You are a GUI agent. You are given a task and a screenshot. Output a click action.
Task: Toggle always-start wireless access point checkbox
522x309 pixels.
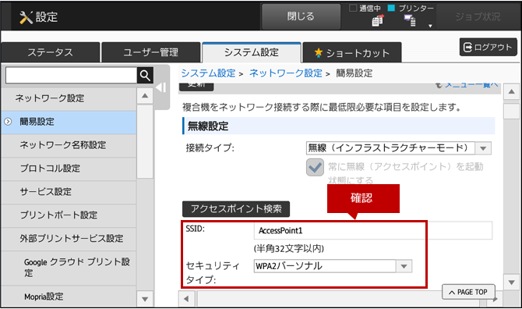click(x=315, y=167)
